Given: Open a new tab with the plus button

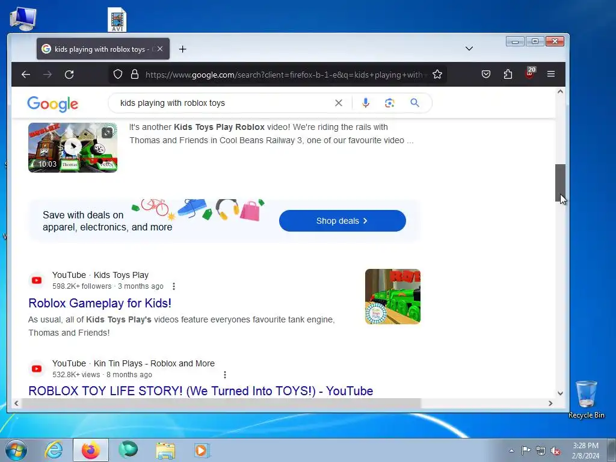Looking at the screenshot, I should (182, 49).
